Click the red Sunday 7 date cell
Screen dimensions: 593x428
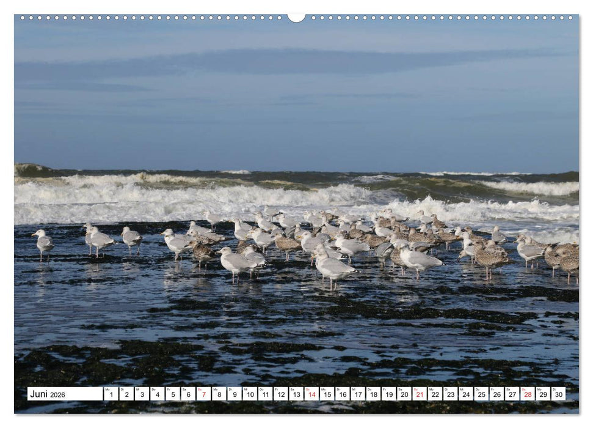tap(205, 396)
